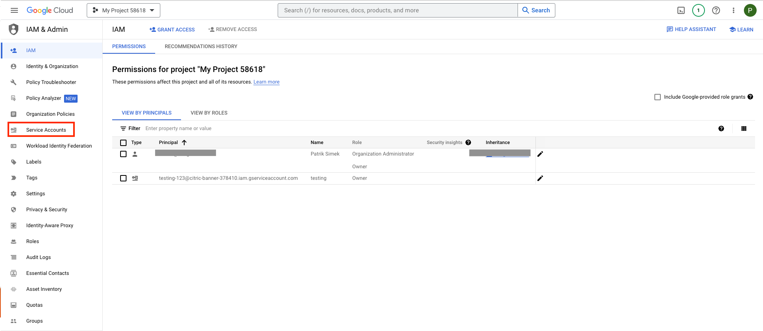Sort by Principal column arrow

(x=184, y=142)
